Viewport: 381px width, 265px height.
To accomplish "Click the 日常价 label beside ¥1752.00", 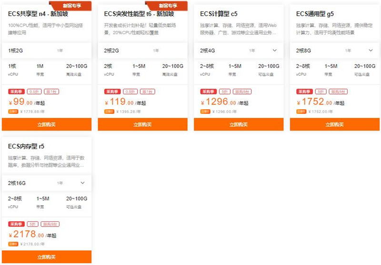I will (301, 112).
